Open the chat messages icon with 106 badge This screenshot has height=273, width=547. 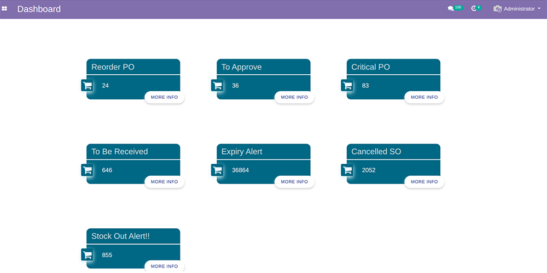pos(451,9)
